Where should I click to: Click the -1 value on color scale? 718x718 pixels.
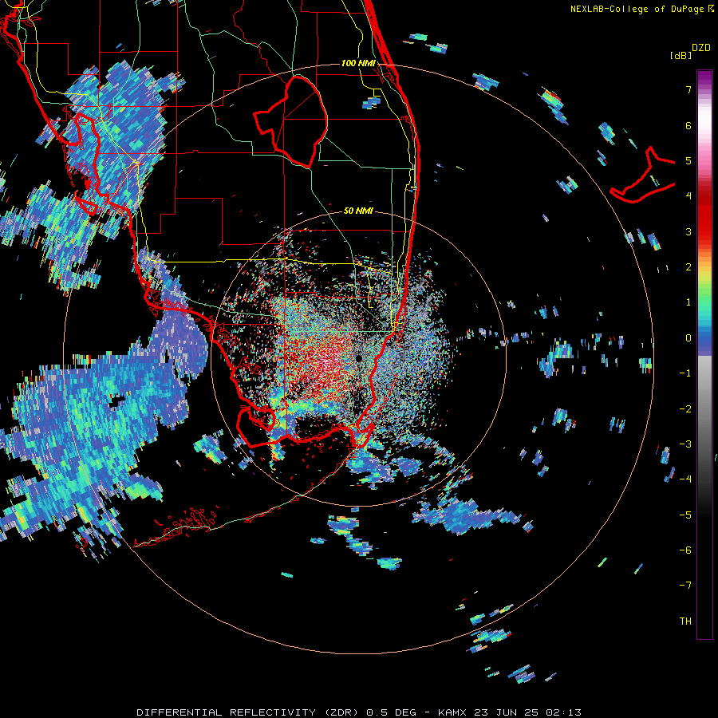tap(685, 373)
